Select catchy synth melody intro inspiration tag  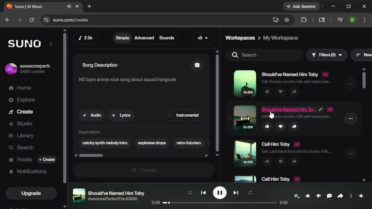(105, 143)
